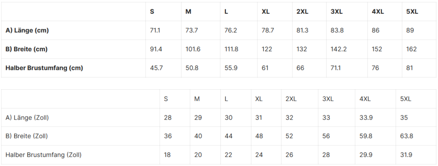Click the bold 5XL column header

click(x=412, y=12)
